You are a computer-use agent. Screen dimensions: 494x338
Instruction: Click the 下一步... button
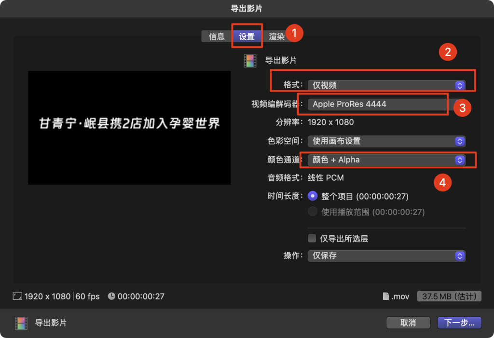[459, 323]
